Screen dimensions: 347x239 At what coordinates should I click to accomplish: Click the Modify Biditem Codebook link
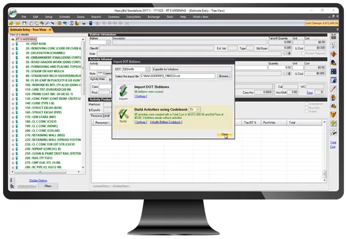click(x=166, y=122)
